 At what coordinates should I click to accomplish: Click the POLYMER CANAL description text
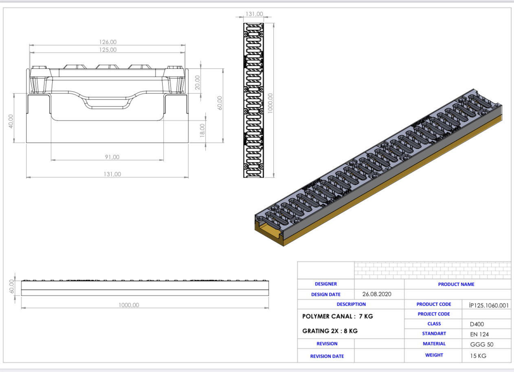338,316
